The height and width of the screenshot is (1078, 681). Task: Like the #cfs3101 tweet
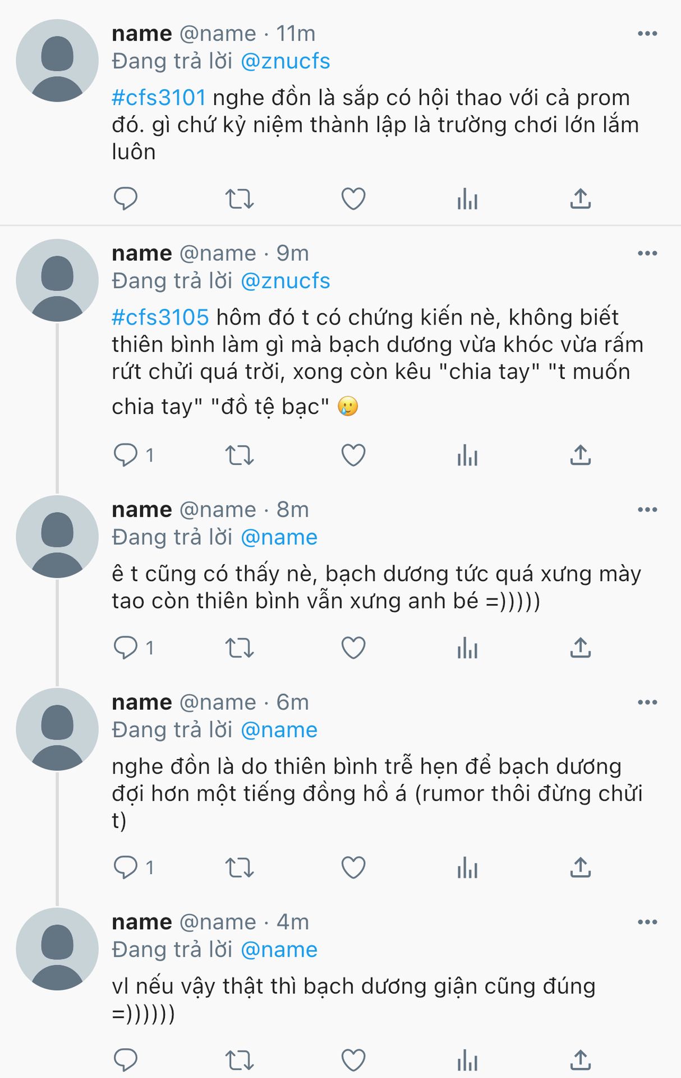(353, 199)
